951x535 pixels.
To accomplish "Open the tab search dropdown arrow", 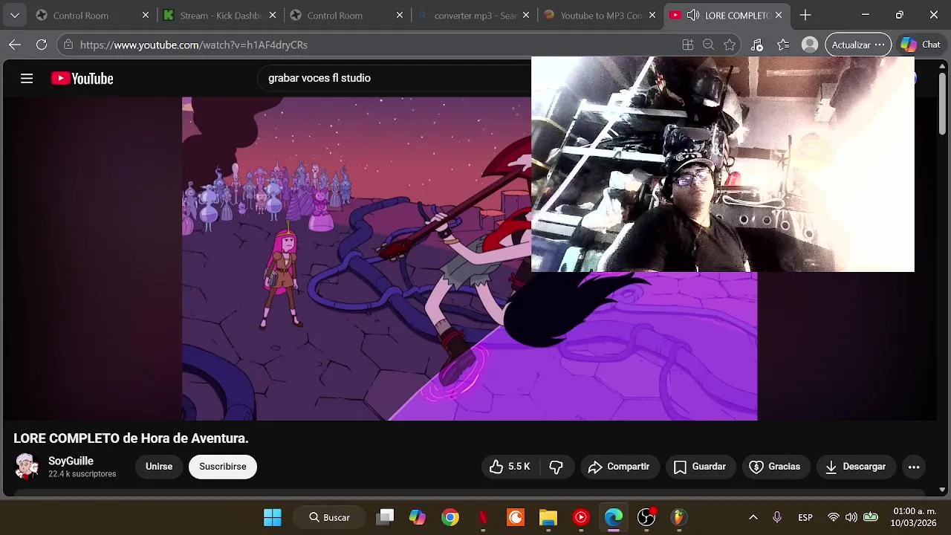I will coord(15,15).
